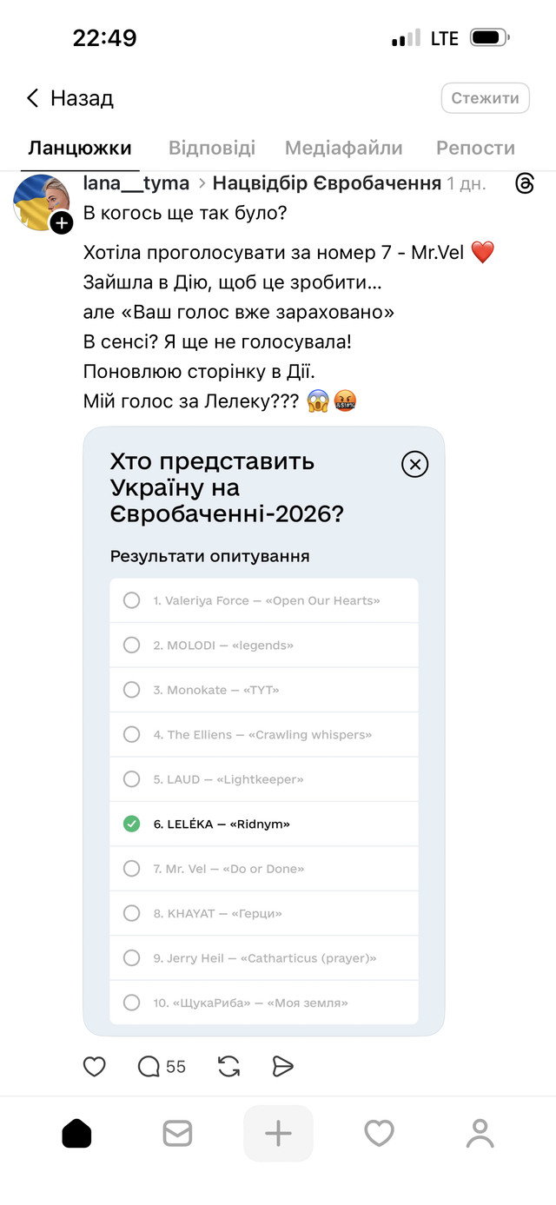Open the Репости tab
The width and height of the screenshot is (556, 1205).
tap(475, 148)
